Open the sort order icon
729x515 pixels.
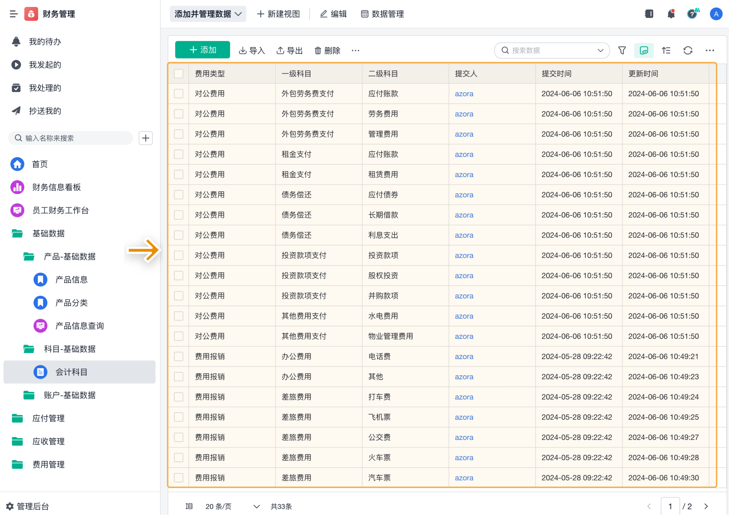click(666, 50)
